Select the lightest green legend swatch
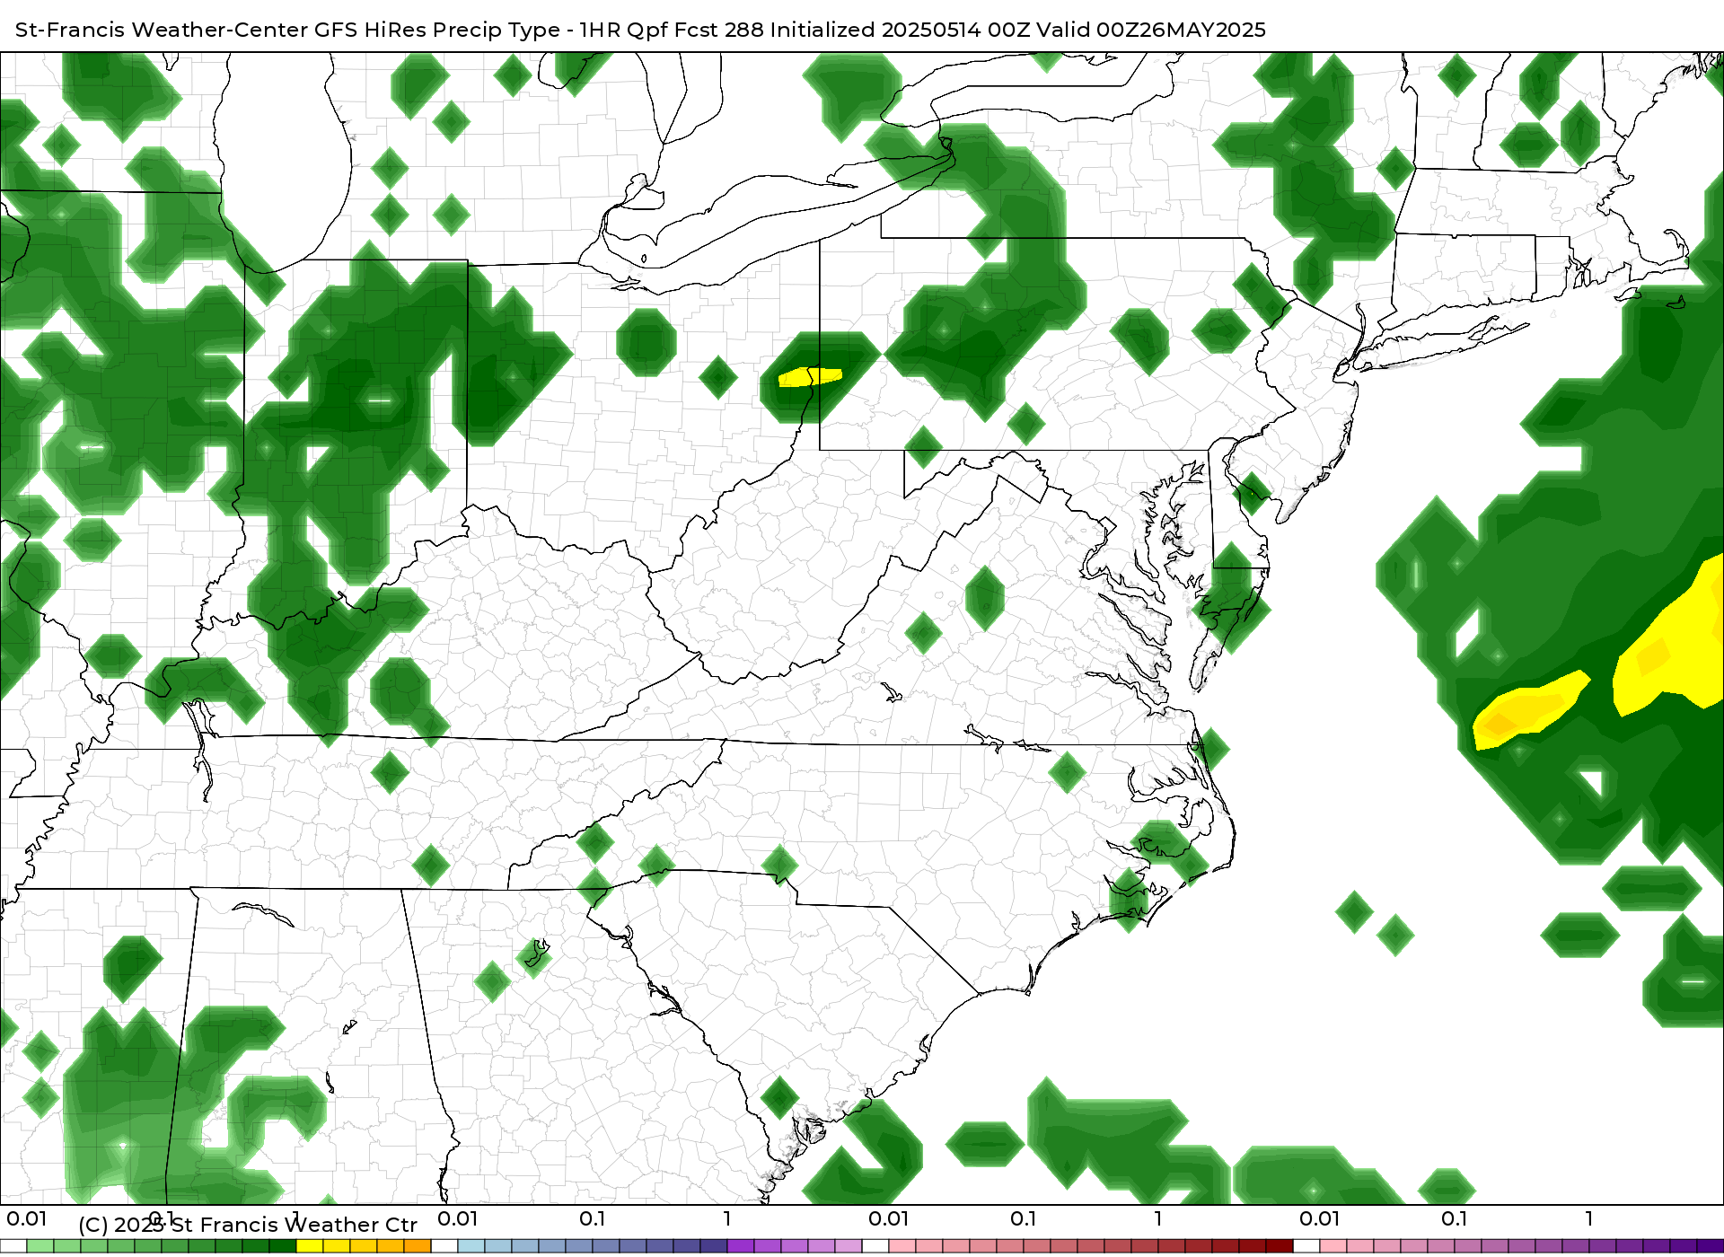Image resolution: width=1724 pixels, height=1257 pixels. point(40,1245)
